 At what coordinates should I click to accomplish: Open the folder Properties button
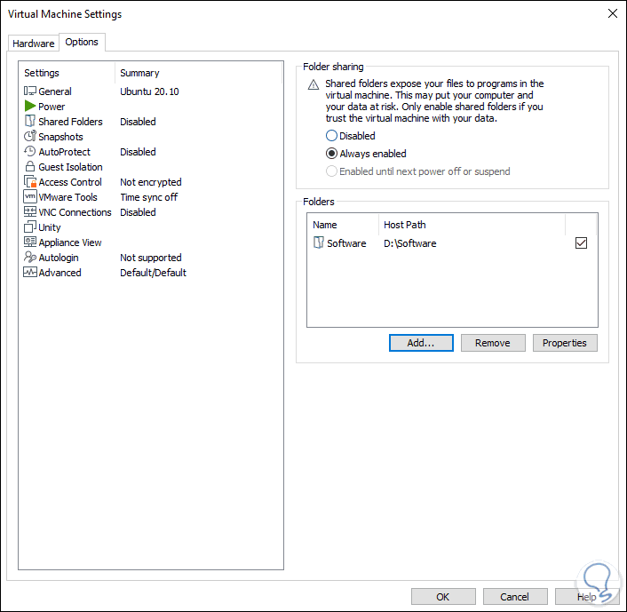coord(565,343)
